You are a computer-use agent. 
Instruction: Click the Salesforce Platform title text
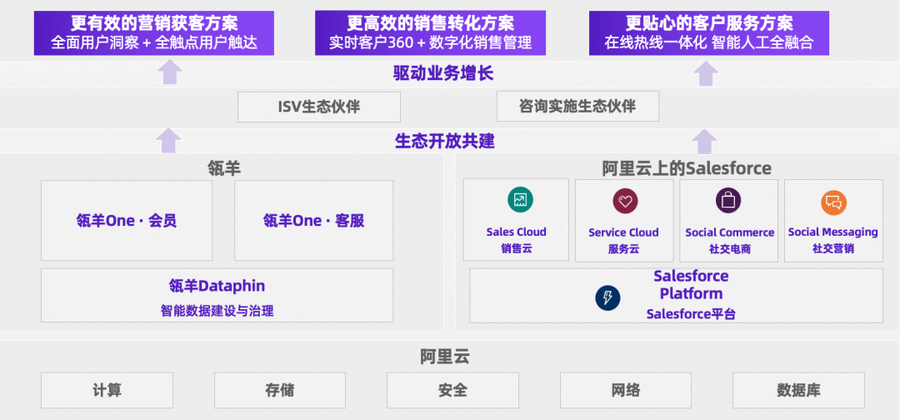tap(691, 285)
